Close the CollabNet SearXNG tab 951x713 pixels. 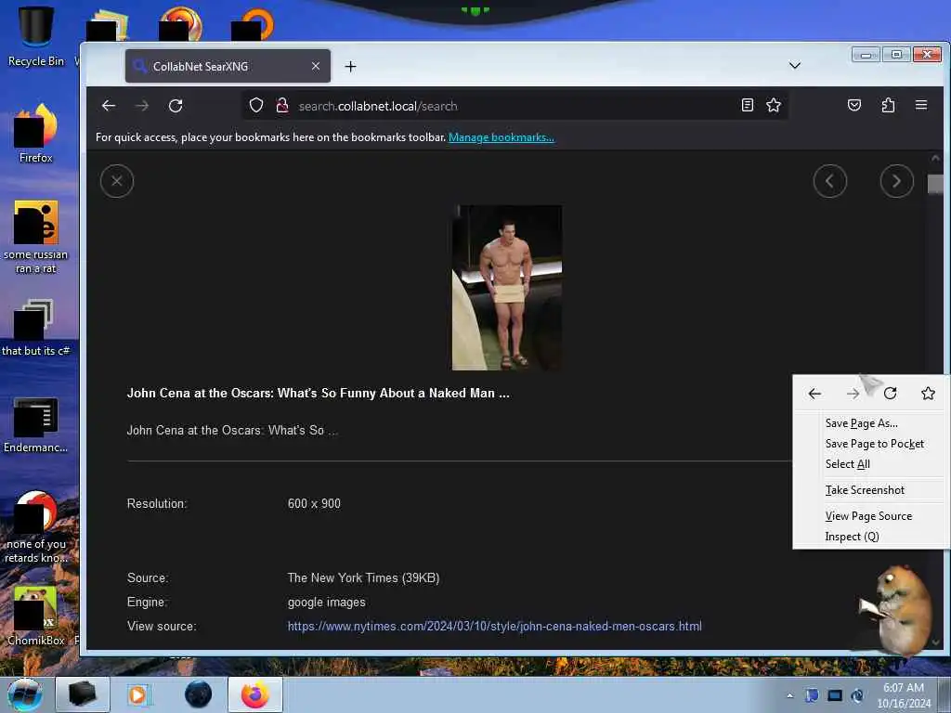click(x=316, y=66)
